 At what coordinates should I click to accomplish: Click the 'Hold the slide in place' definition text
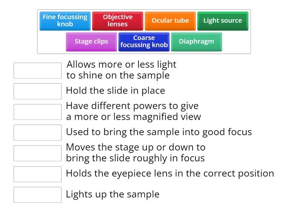[x=115, y=91]
